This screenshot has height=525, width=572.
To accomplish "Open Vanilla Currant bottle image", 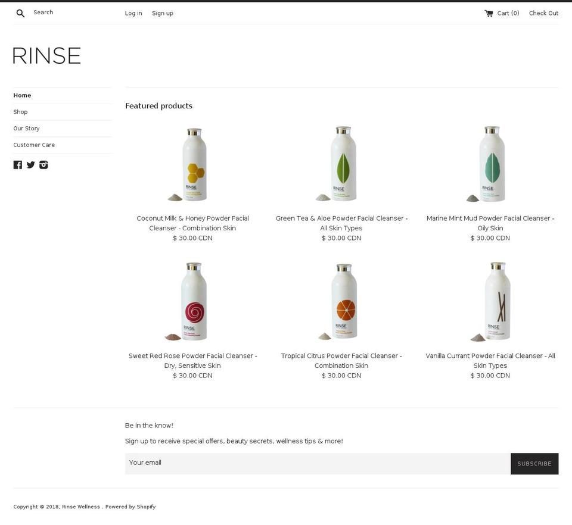I will click(x=490, y=302).
